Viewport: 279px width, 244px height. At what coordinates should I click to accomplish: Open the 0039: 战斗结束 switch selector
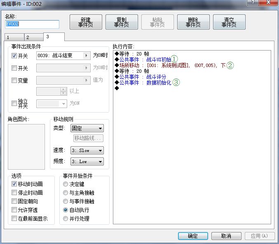click(x=63, y=55)
